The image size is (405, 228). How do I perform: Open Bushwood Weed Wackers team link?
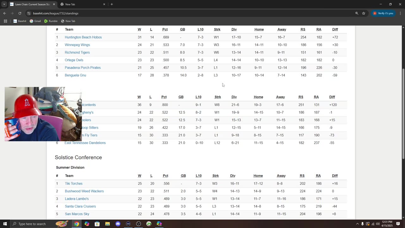84,191
